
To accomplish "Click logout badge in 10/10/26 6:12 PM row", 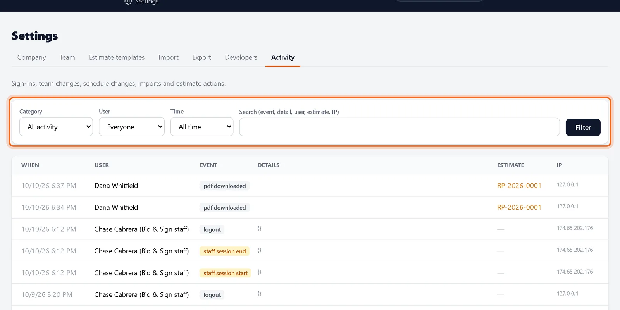I will [212, 229].
